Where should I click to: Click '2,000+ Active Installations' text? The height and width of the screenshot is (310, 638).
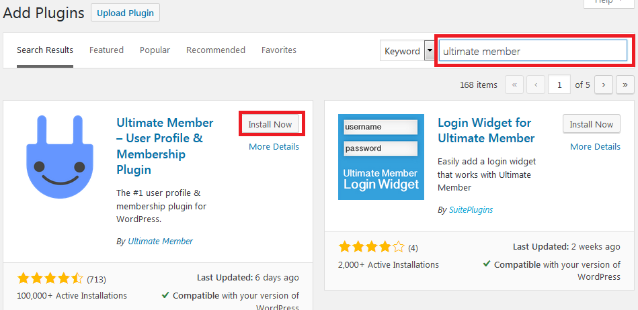click(x=389, y=265)
